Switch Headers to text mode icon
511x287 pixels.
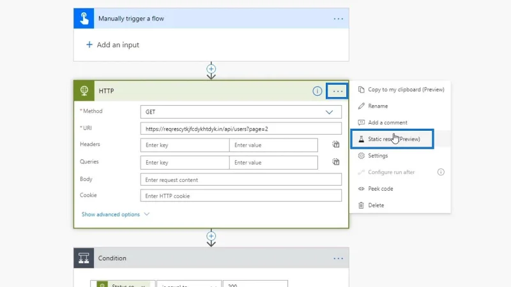click(336, 145)
